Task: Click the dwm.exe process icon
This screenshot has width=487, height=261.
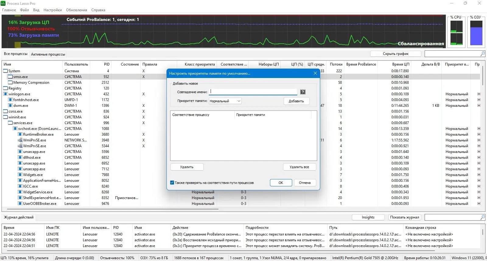Action: 10,106
